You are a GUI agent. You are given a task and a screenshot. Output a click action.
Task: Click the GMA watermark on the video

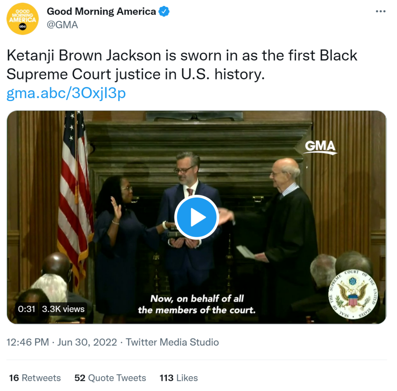(x=320, y=147)
